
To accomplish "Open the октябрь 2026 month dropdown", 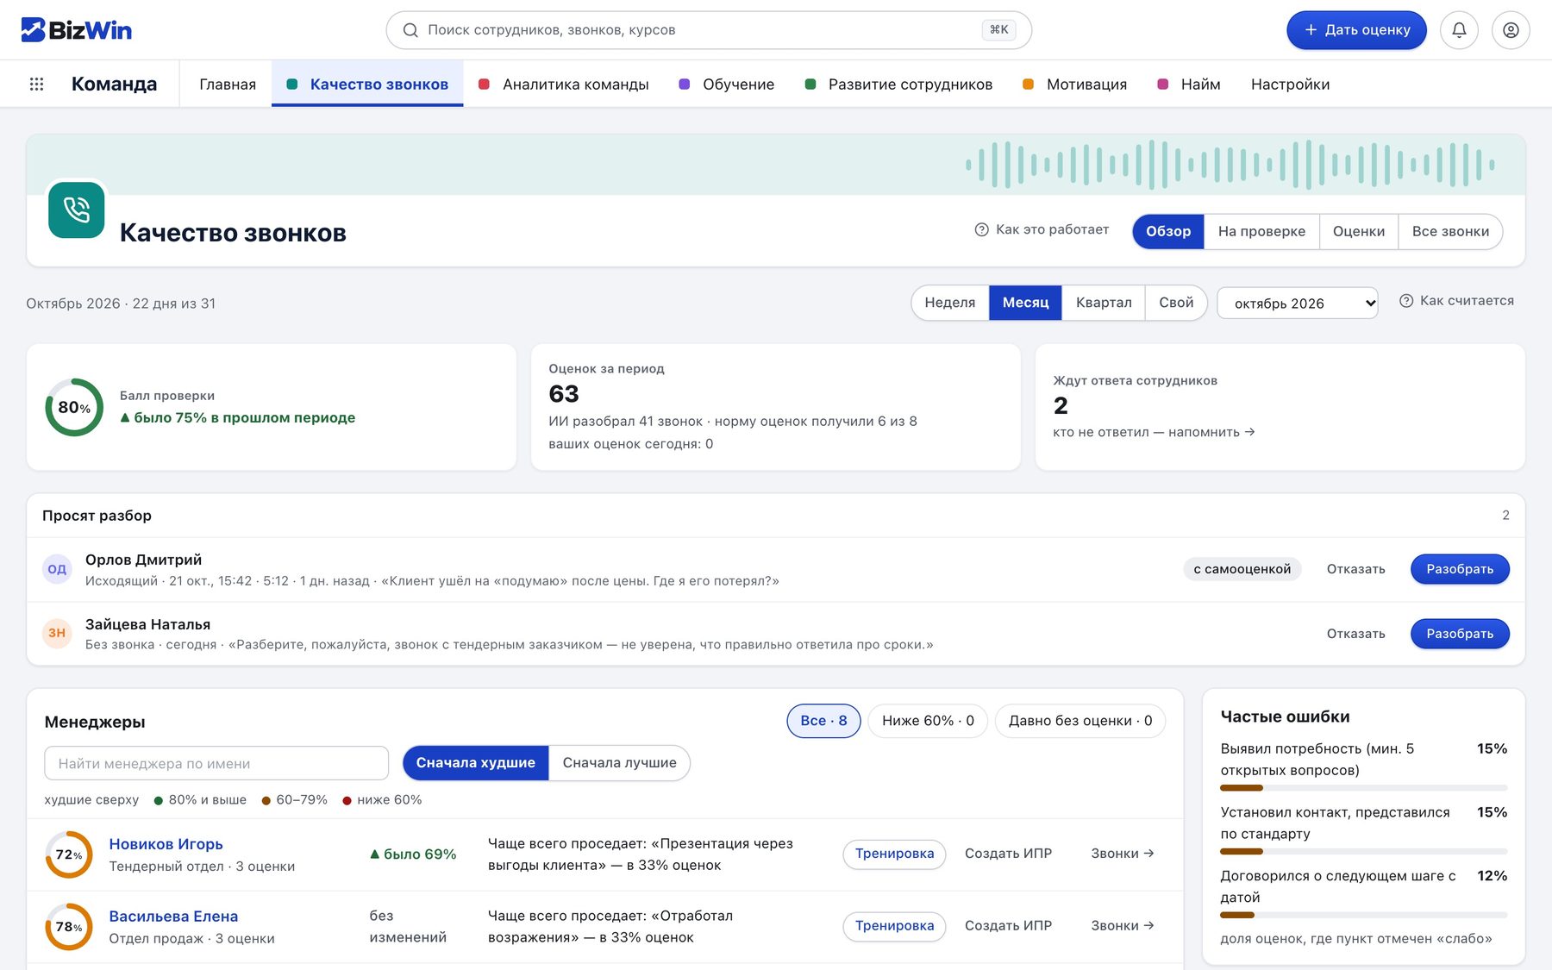I will point(1297,304).
